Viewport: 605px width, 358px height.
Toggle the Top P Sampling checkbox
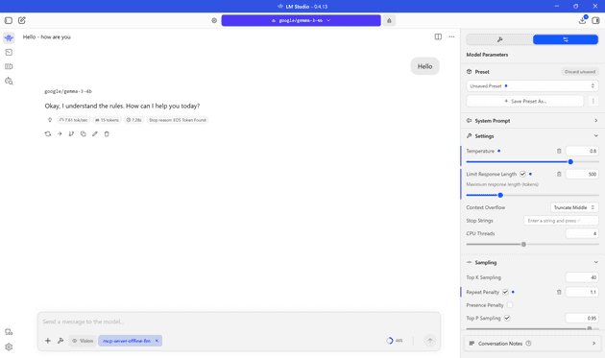pos(507,319)
